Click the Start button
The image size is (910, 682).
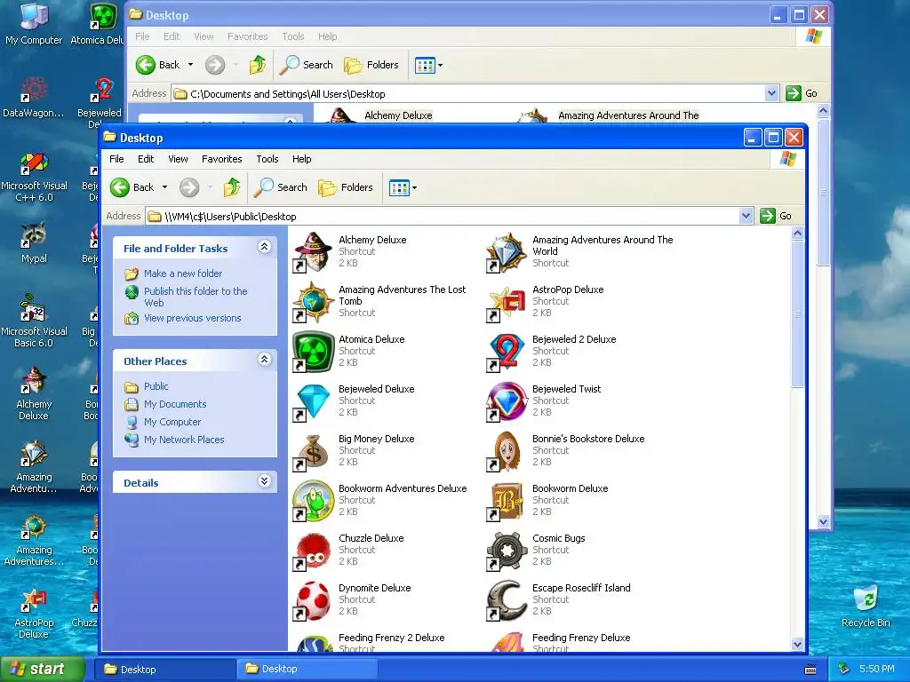[x=41, y=669]
